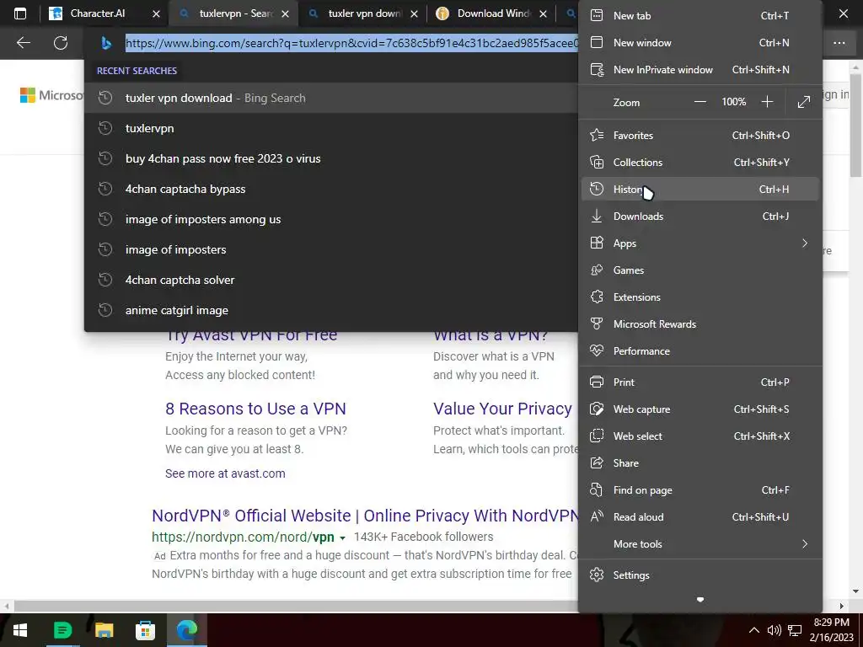The width and height of the screenshot is (863, 647).
Task: Switch to the Character.AI tab
Action: (x=98, y=13)
